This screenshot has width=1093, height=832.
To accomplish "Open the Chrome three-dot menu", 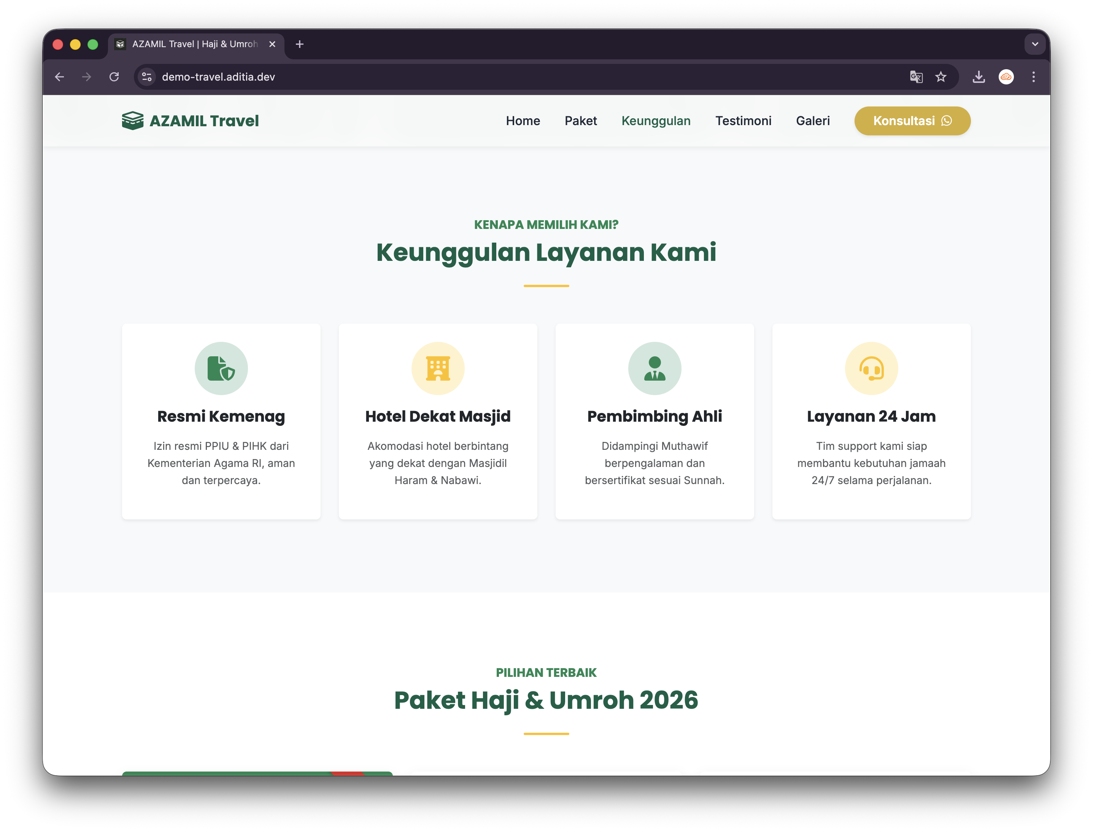I will (x=1033, y=77).
